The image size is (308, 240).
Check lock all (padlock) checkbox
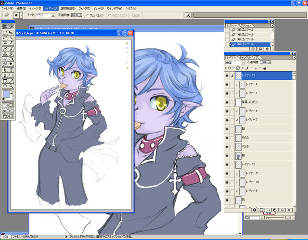click(x=261, y=68)
